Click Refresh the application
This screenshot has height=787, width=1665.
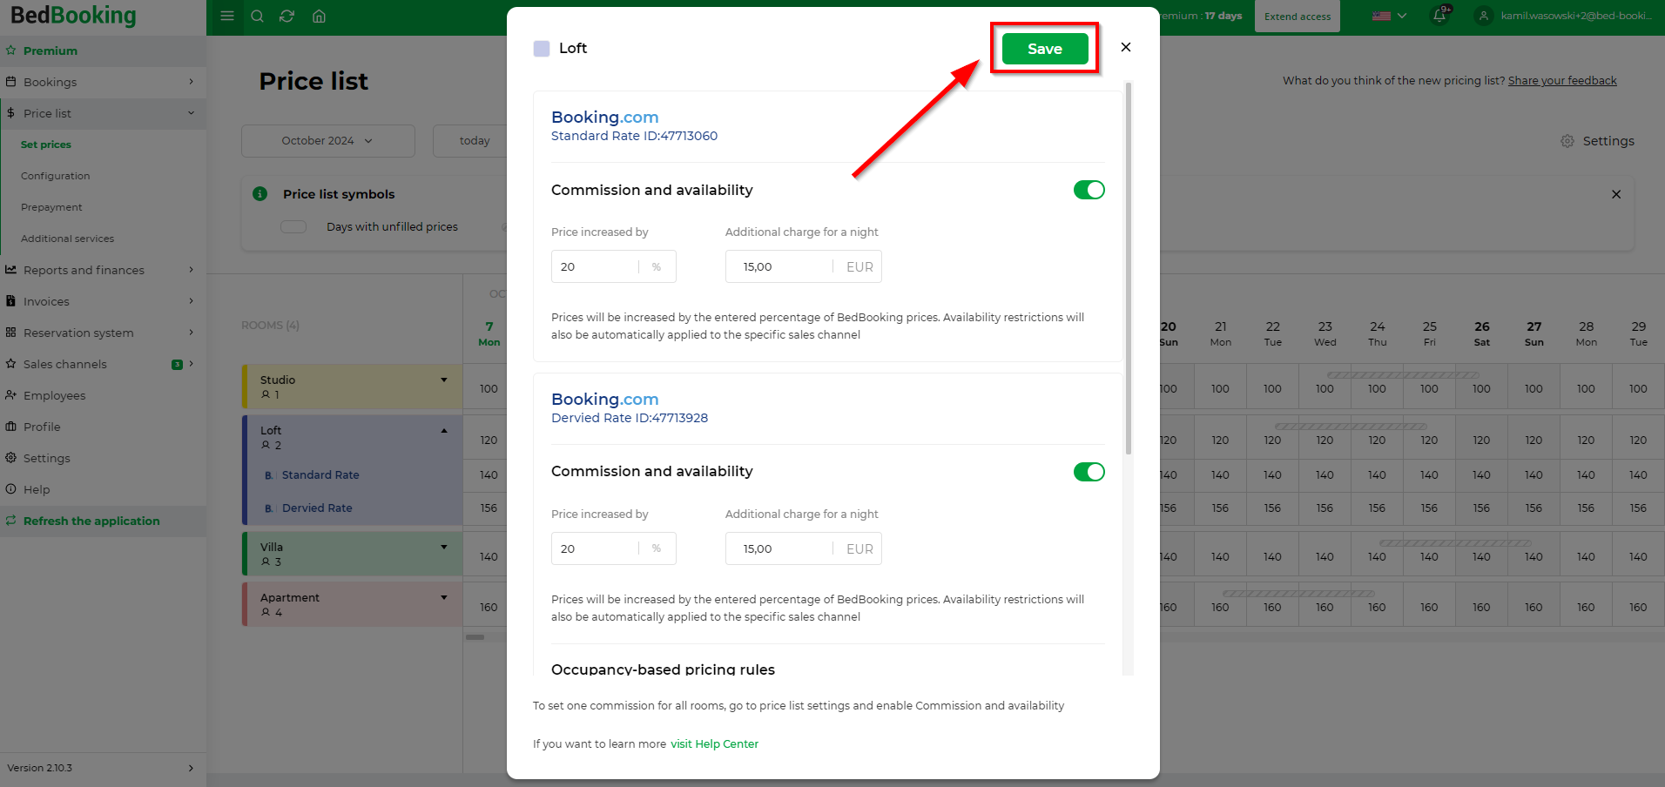coord(91,521)
